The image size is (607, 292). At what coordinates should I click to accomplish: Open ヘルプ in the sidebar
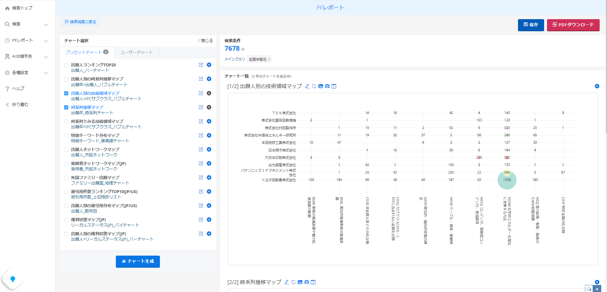[x=18, y=88]
